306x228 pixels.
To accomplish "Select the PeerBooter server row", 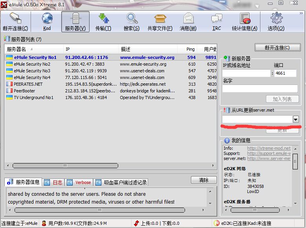I will coord(111,91).
